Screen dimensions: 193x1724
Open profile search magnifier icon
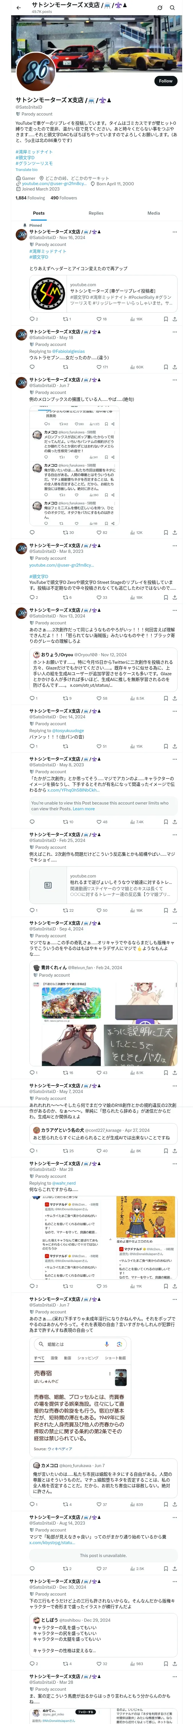(172, 7)
